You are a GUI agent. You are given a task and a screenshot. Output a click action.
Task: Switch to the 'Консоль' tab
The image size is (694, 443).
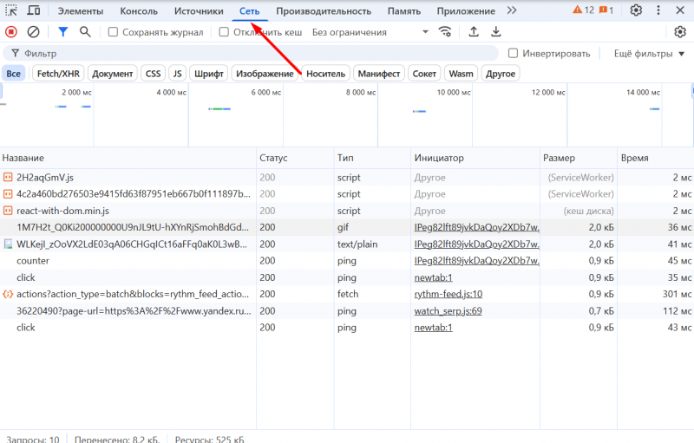pyautogui.click(x=139, y=11)
